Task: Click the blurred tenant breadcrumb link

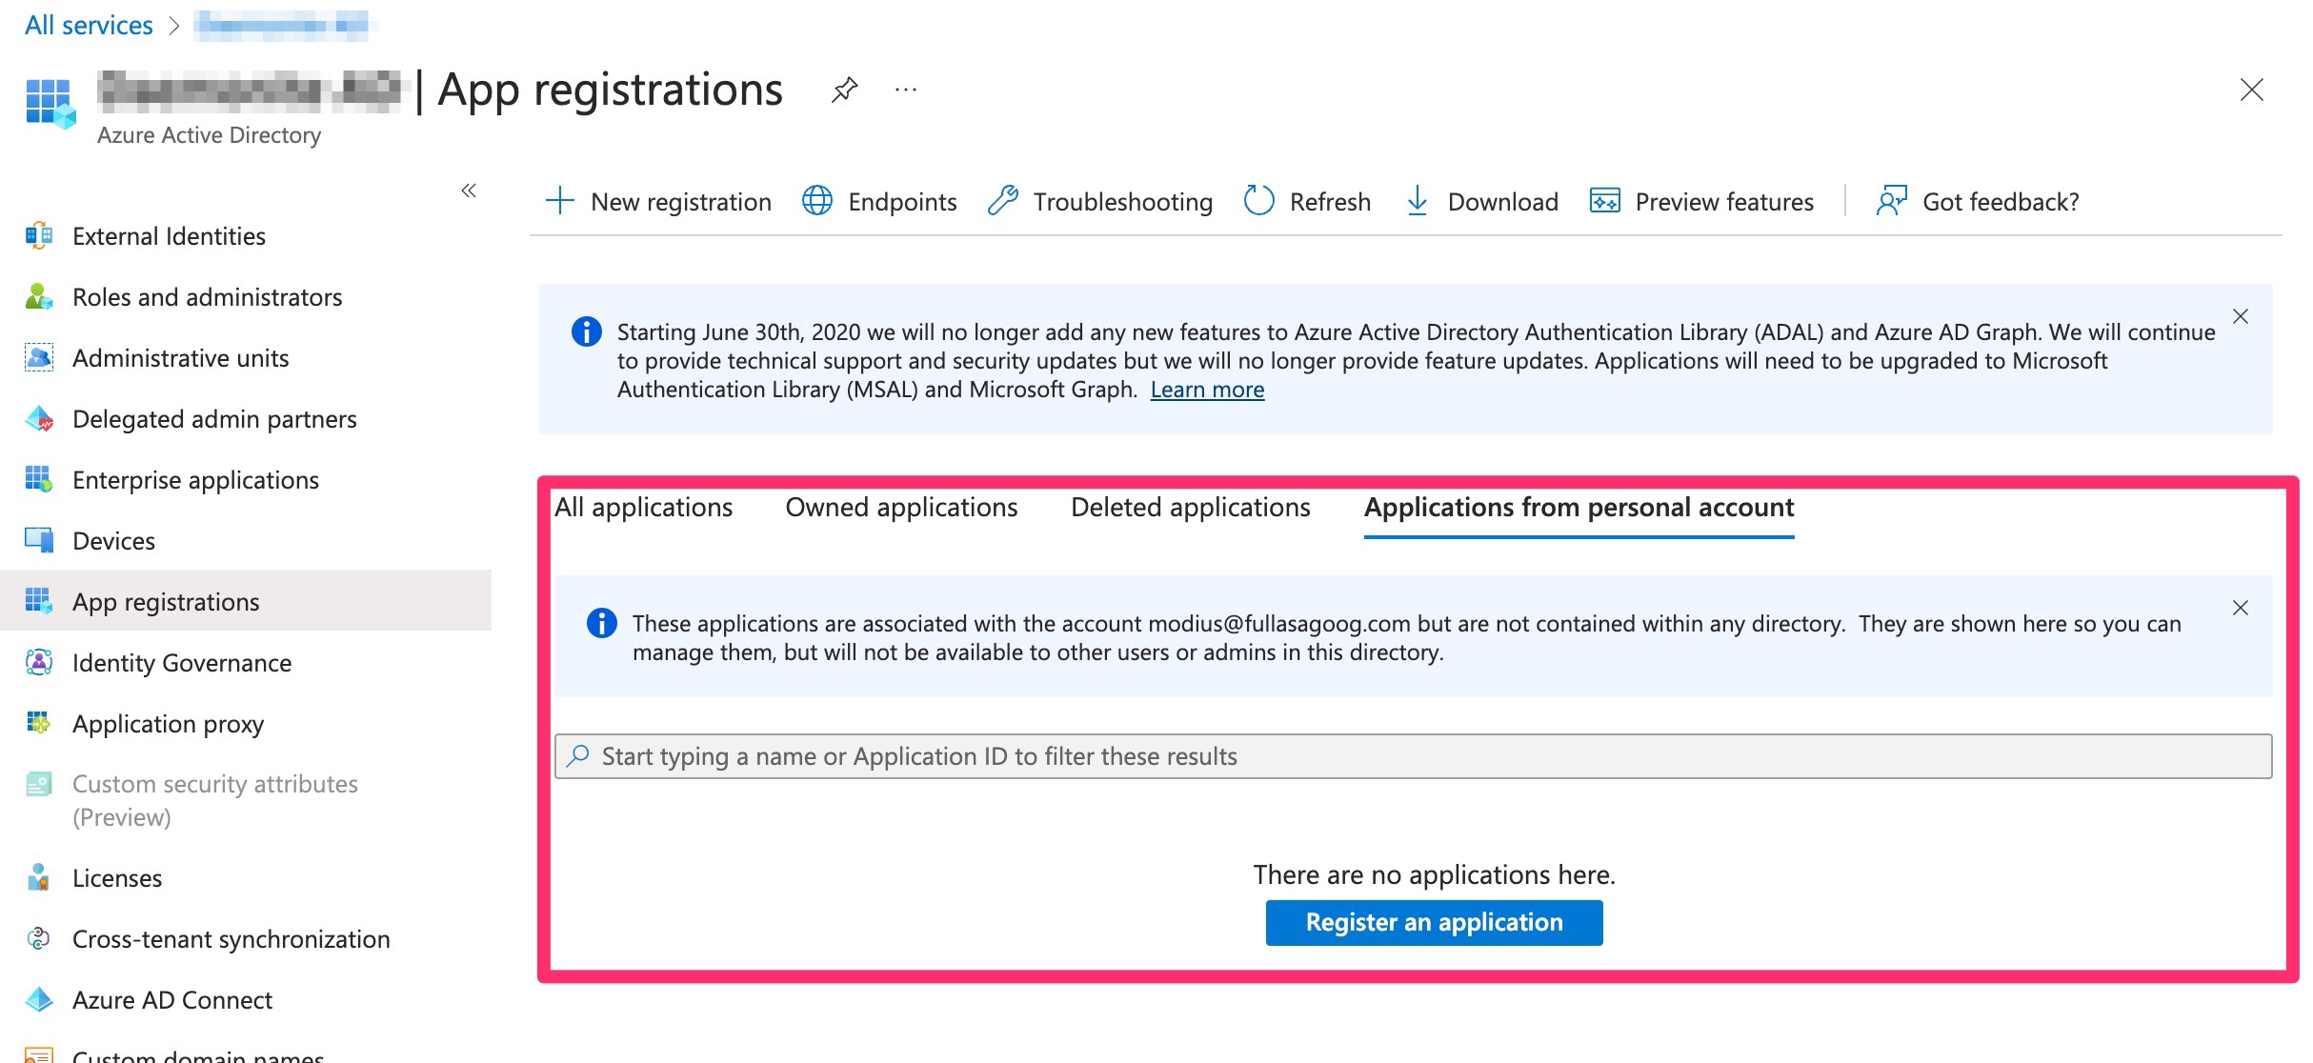Action: pyautogui.click(x=283, y=26)
